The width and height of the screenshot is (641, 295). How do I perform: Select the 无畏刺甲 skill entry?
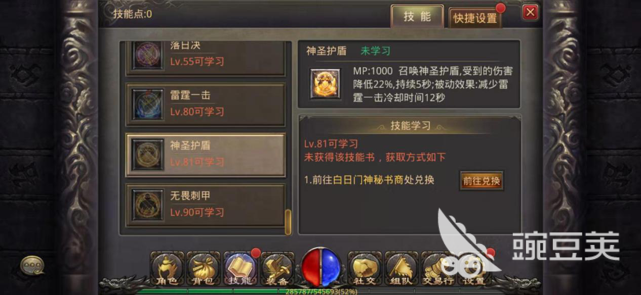coord(206,205)
